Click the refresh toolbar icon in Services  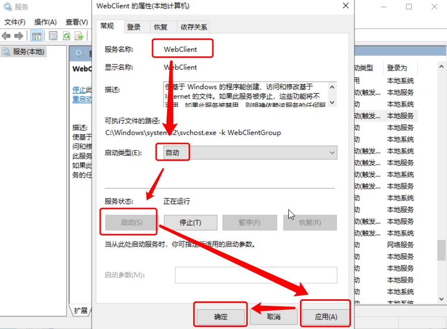66,36
